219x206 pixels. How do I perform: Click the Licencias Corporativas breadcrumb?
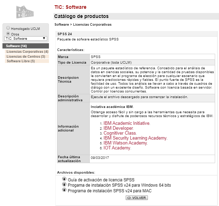92,25
